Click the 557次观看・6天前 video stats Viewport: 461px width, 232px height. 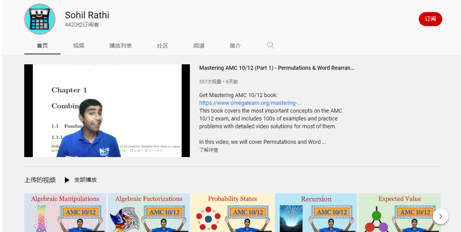[x=219, y=82]
